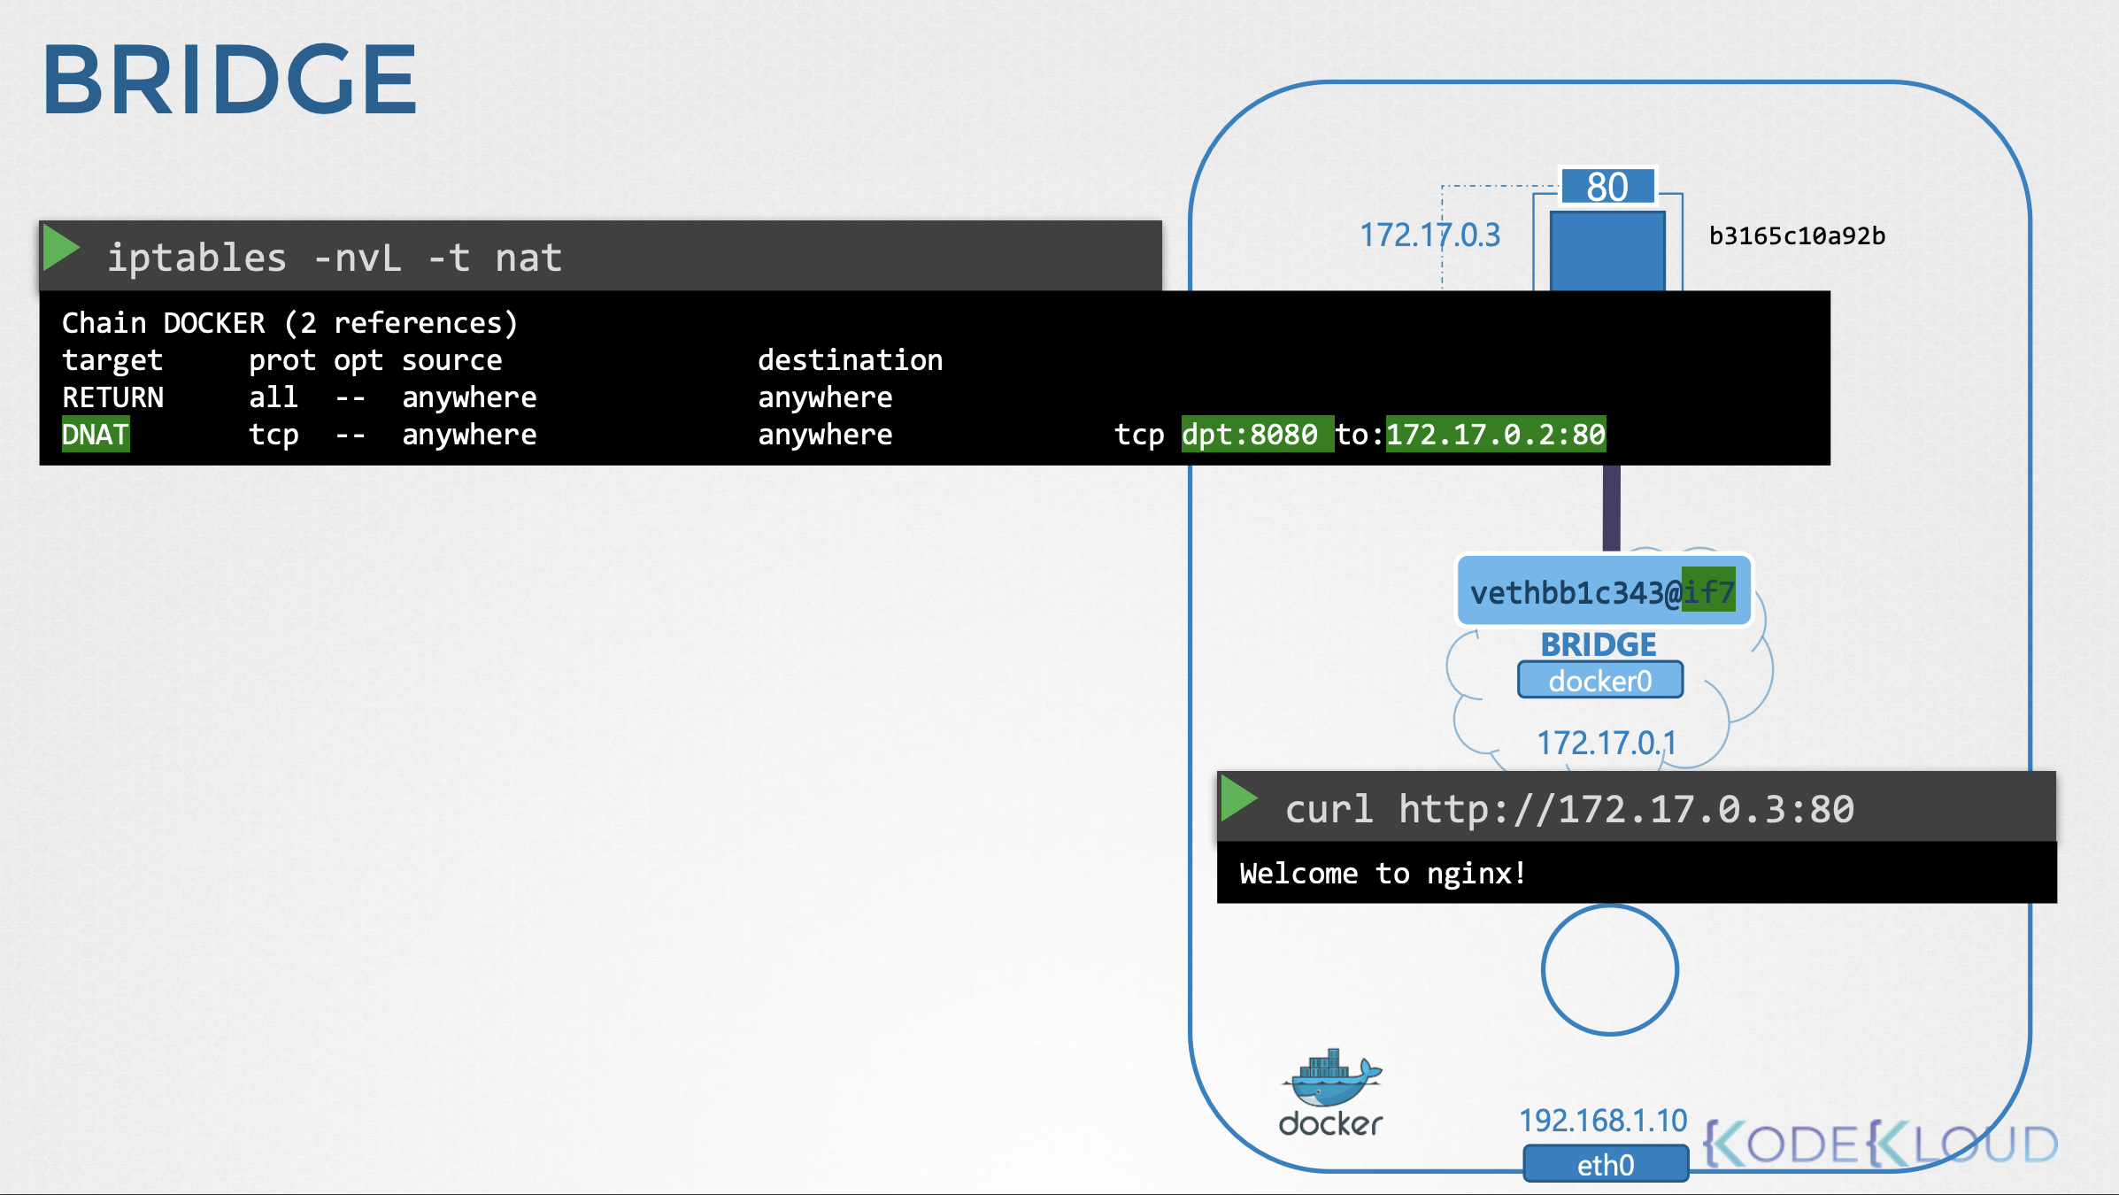
Task: Click the port 80 label box
Action: 1607,187
